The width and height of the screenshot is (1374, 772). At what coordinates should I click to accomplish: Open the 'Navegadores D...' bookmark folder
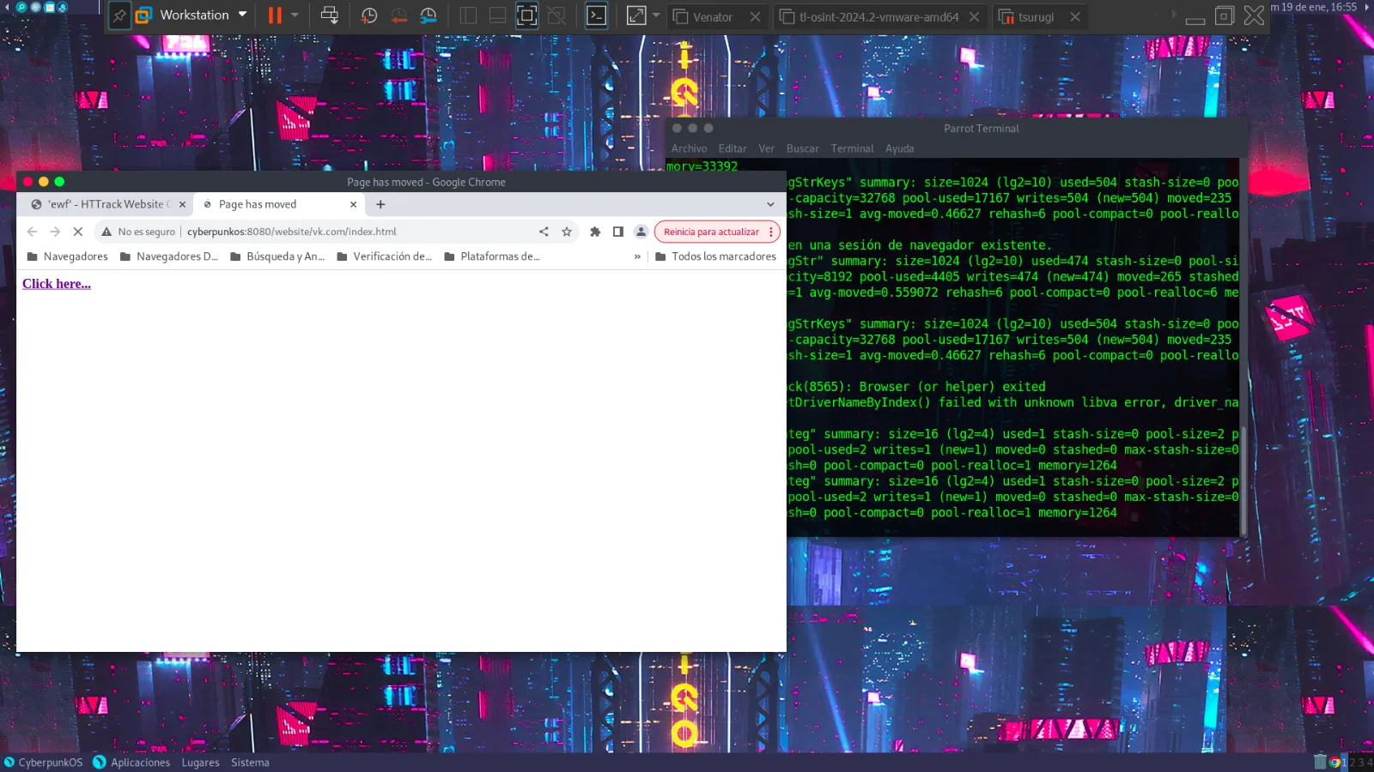168,256
